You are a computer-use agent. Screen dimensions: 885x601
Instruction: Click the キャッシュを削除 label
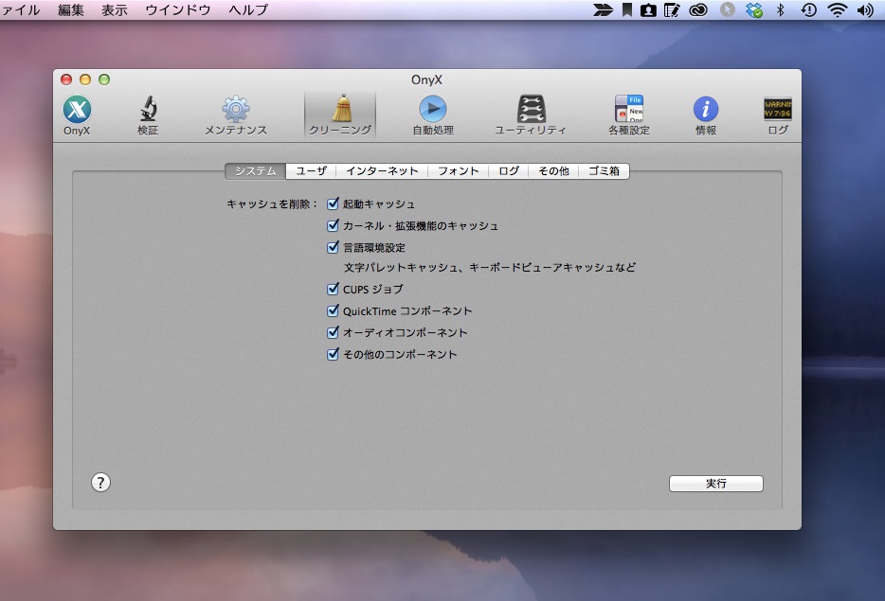point(272,203)
